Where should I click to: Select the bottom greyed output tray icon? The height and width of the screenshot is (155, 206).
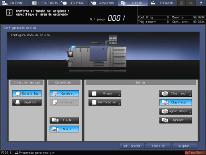[70, 64]
